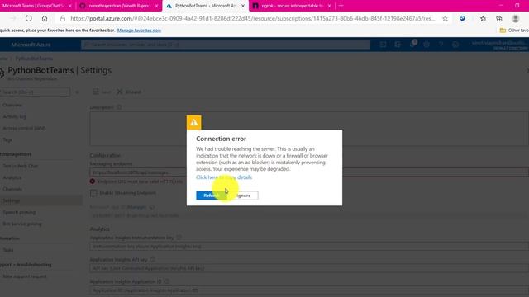Click the PythonBotTeams breadcrumb link
Image resolution: width=529 pixels, height=297 pixels.
coord(34,59)
